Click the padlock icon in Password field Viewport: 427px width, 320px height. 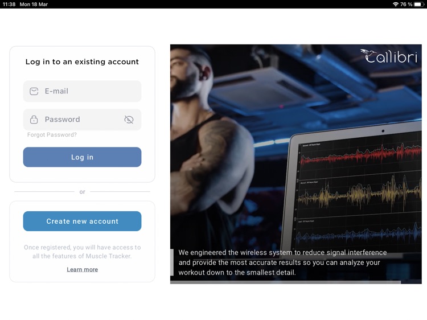tap(34, 119)
